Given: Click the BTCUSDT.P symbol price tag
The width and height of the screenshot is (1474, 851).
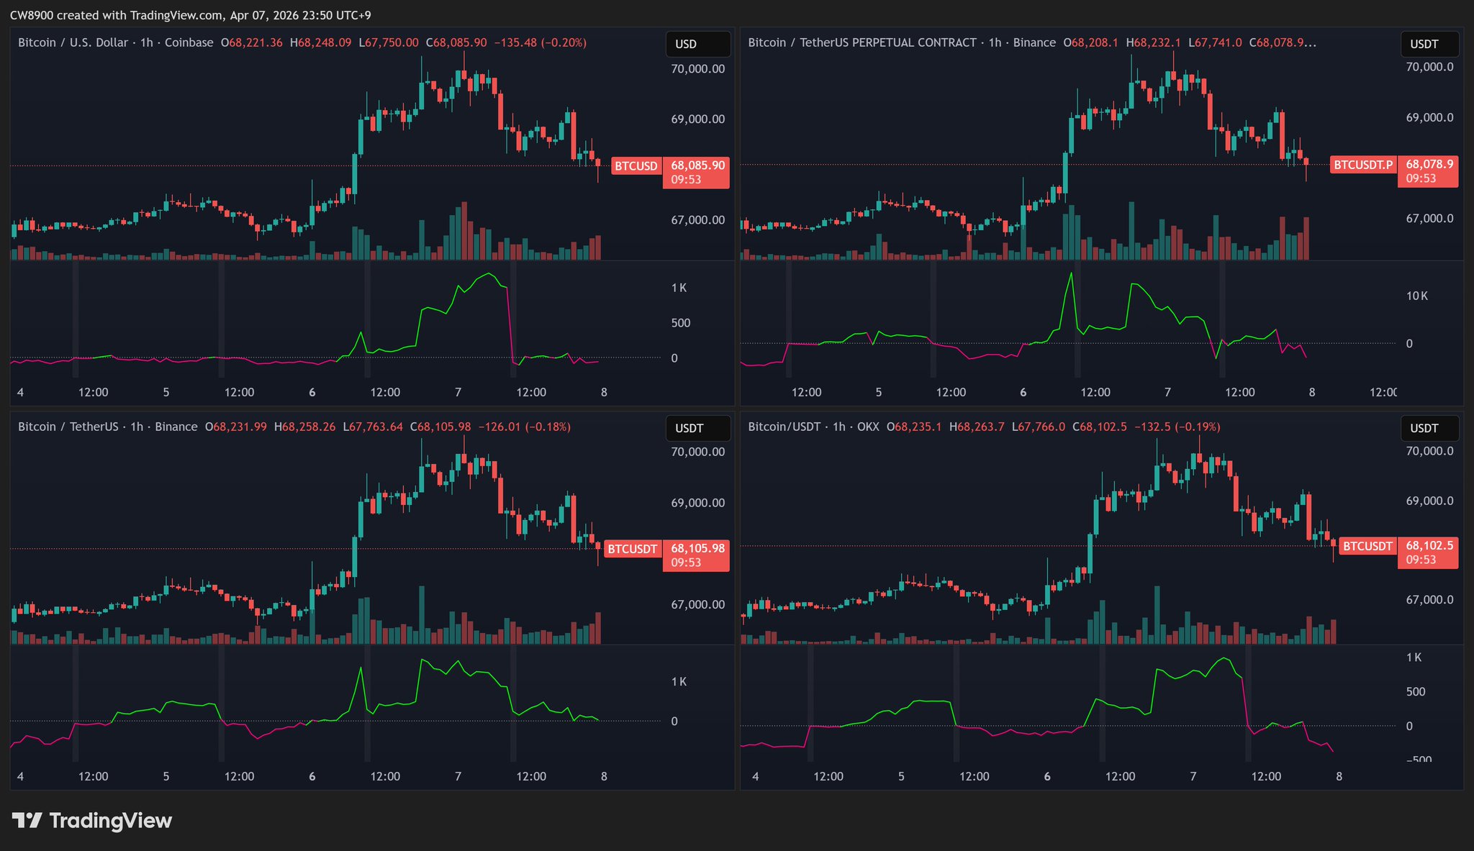Looking at the screenshot, I should 1362,165.
